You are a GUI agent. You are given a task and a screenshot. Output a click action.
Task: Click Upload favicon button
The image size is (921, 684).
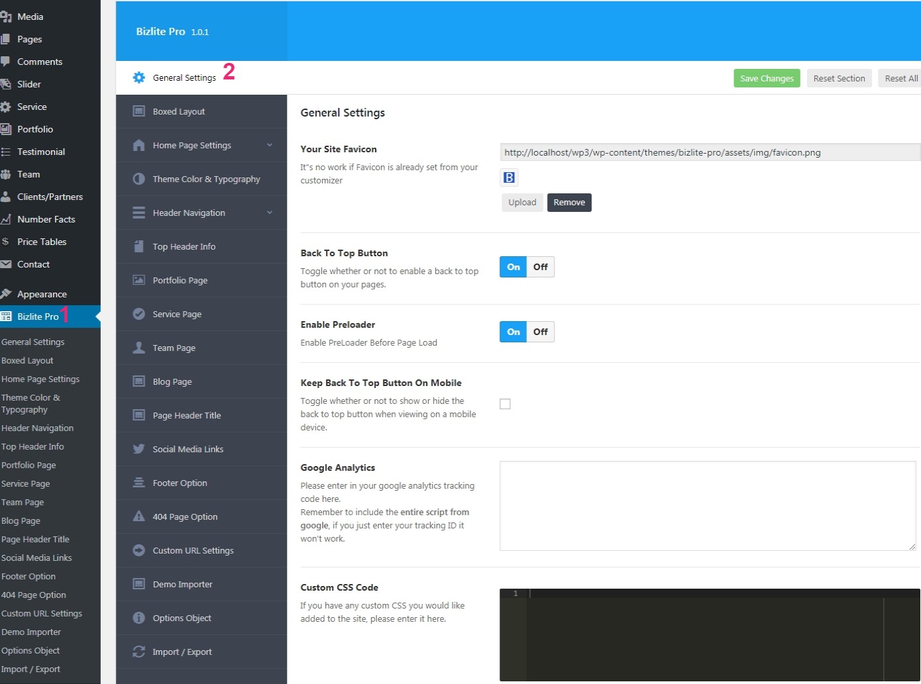point(522,203)
